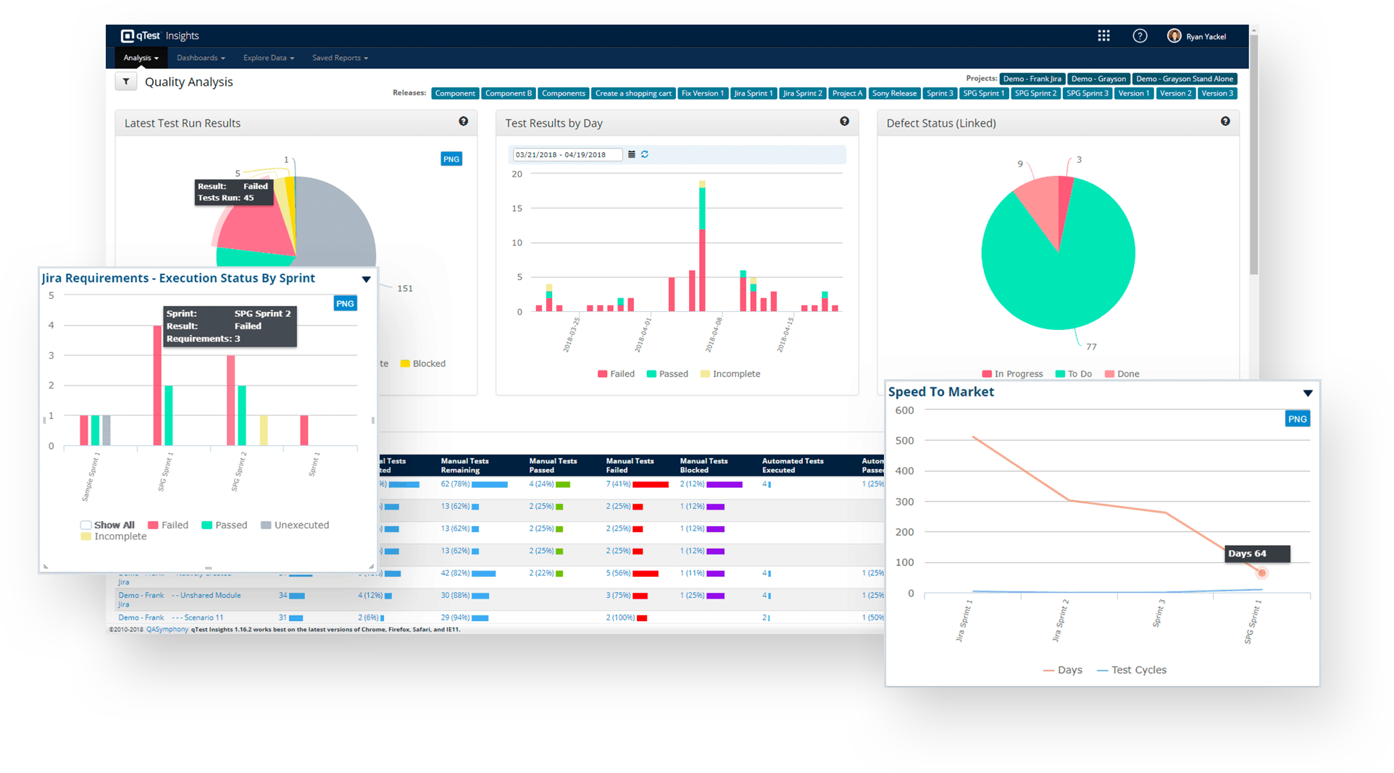Expand the Jira Requirements panel dropdown arrow
This screenshot has width=1394, height=773.
point(367,279)
